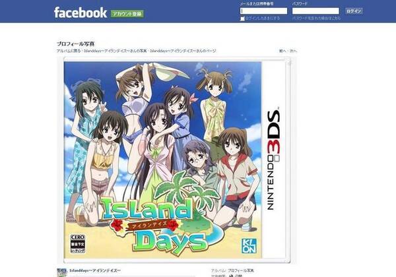Viewport: 396px width, 277px height.
Task: Click the Island Days cover photo
Action: 177,160
